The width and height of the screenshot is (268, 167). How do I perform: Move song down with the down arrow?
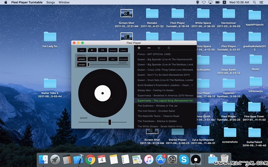[169, 48]
